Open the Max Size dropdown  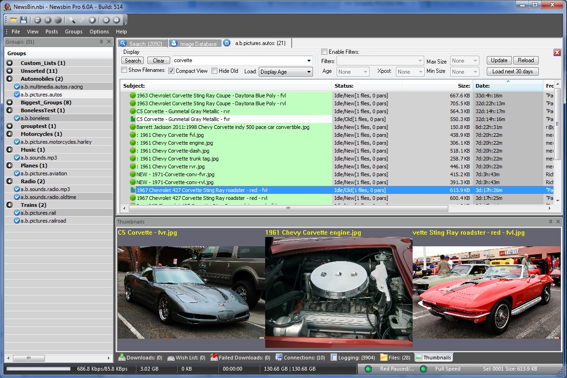pyautogui.click(x=476, y=61)
